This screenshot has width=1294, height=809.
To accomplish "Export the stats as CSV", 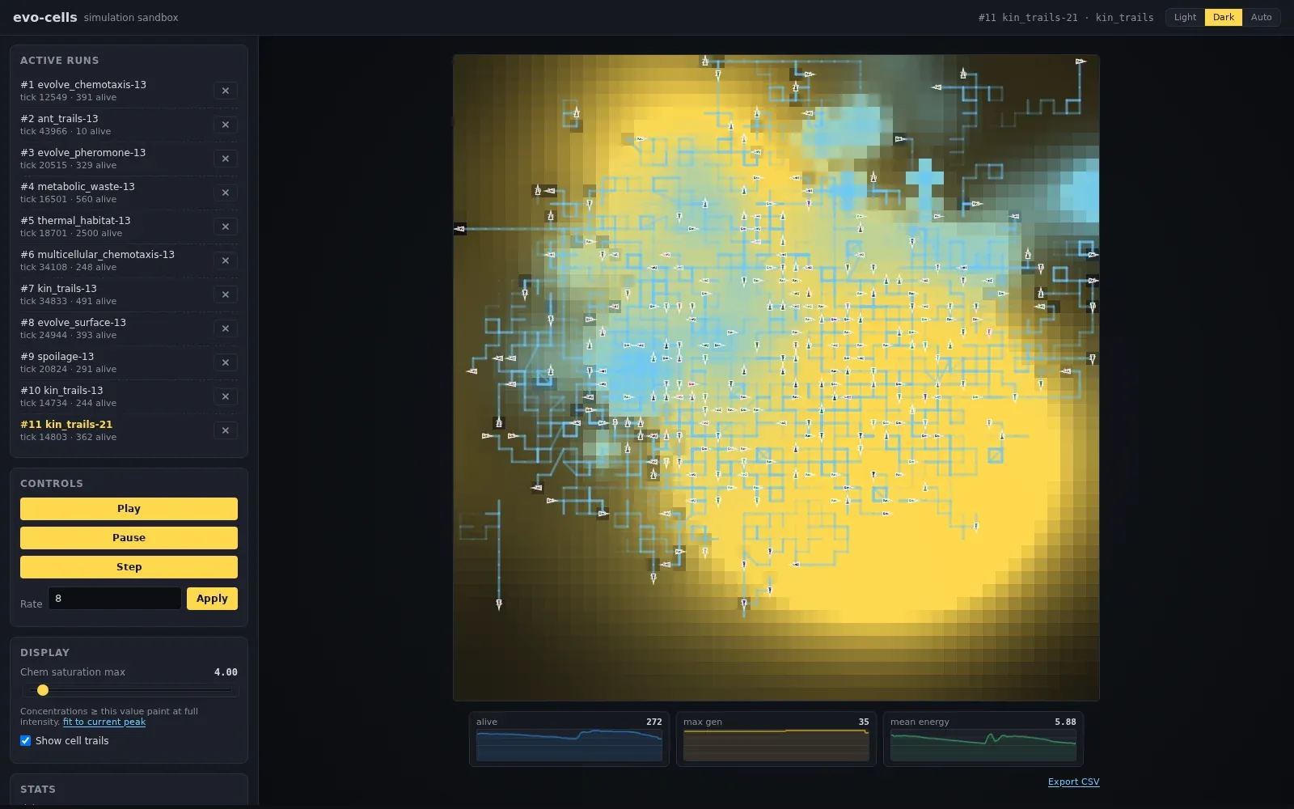I will pos(1073,781).
